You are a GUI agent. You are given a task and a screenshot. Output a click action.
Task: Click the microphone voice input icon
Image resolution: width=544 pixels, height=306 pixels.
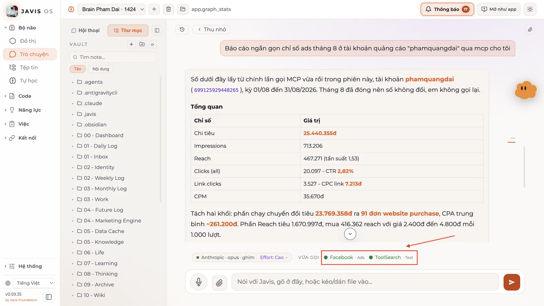[x=199, y=282]
